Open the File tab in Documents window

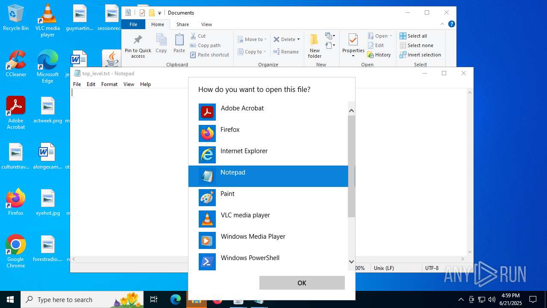[x=133, y=24]
